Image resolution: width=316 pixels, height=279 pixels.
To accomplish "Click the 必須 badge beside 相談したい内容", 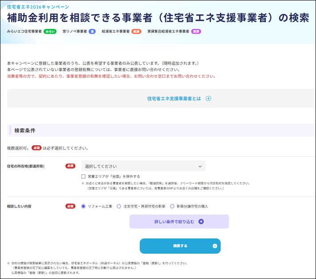I will pos(70,206).
